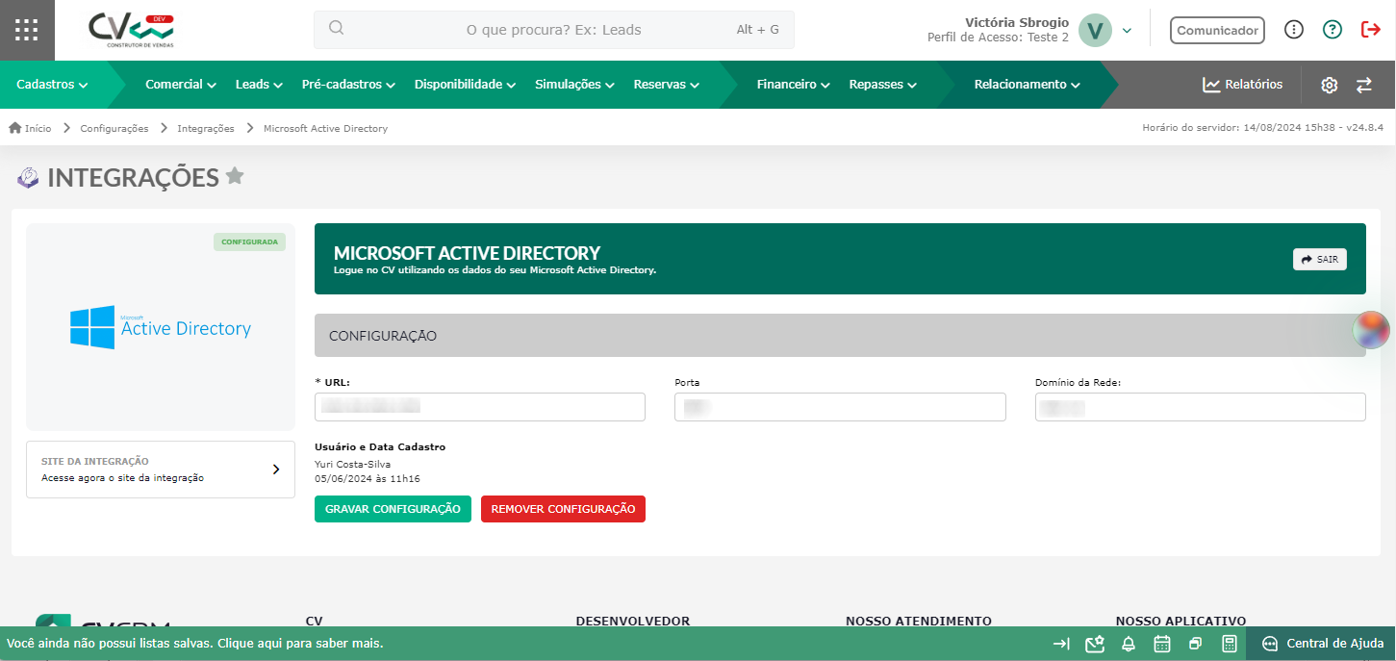Click the red logout icon
This screenshot has height=661, width=1396.
[x=1371, y=30]
